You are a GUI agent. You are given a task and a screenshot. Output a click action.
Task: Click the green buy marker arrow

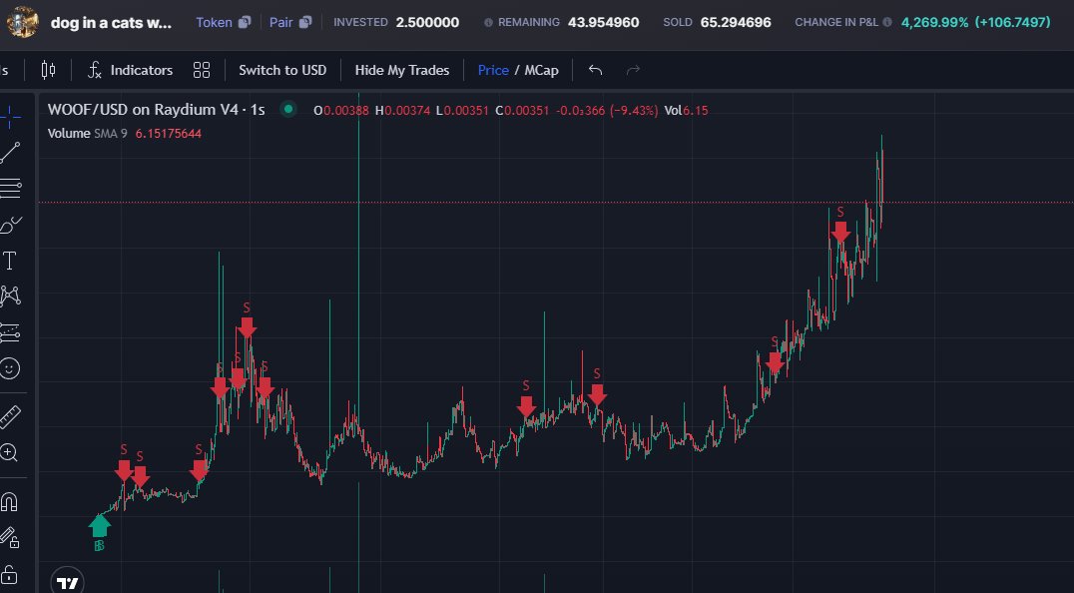[x=100, y=526]
